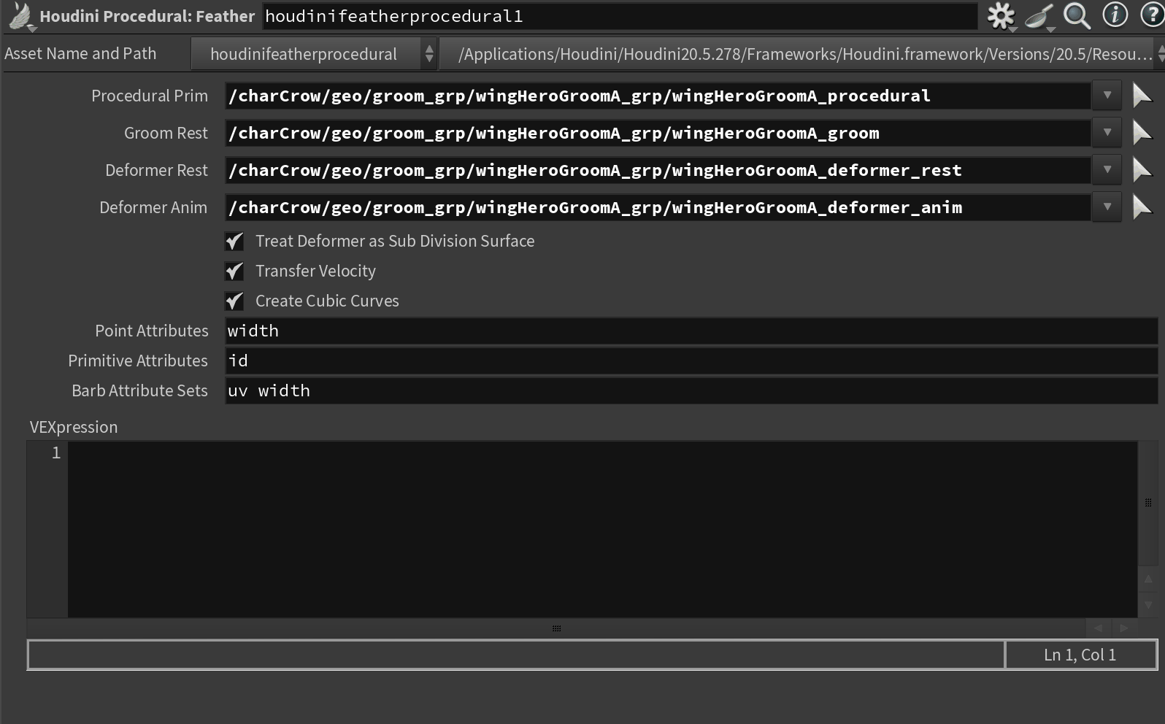Click the VEX editor scroll down arrow
Viewport: 1165px width, 724px height.
pyautogui.click(x=1148, y=605)
